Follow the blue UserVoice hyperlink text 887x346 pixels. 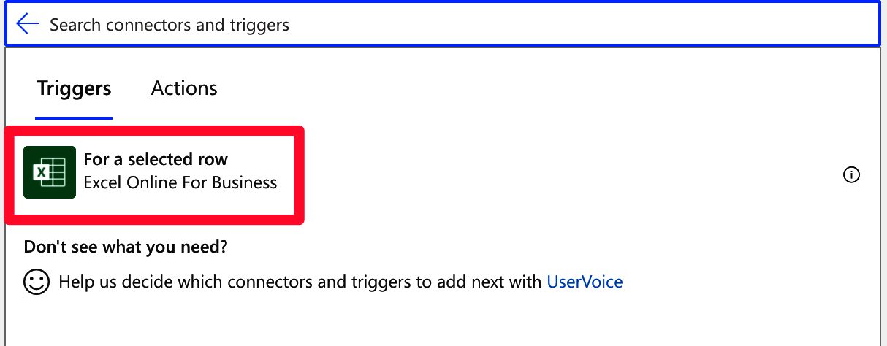click(585, 282)
